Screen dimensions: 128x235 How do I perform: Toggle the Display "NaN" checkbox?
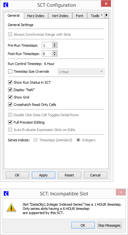click(x=10, y=90)
